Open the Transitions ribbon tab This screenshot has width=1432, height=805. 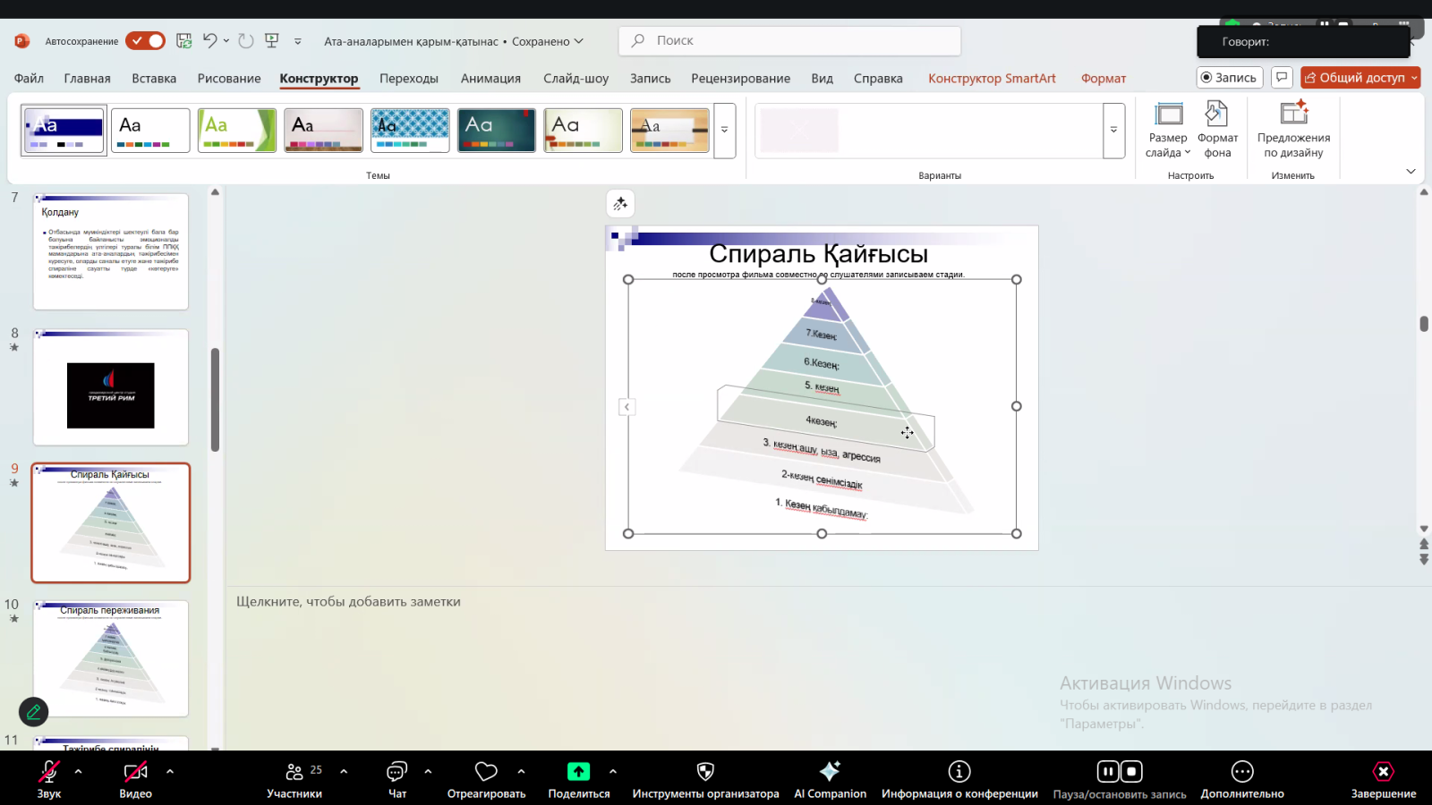[x=408, y=79]
